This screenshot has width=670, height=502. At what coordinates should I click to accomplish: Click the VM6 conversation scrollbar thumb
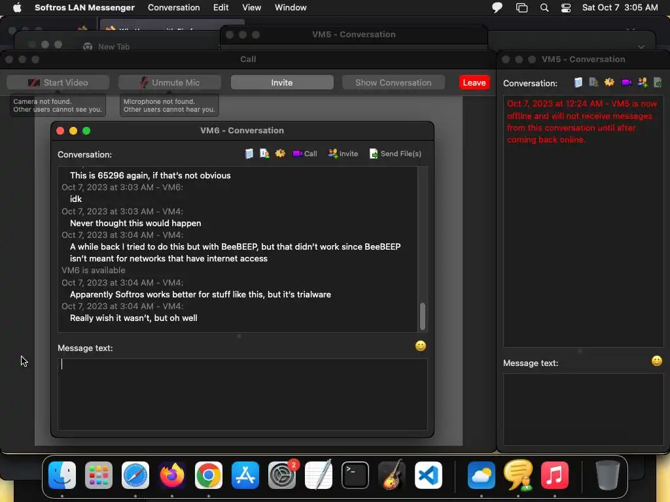coord(423,316)
